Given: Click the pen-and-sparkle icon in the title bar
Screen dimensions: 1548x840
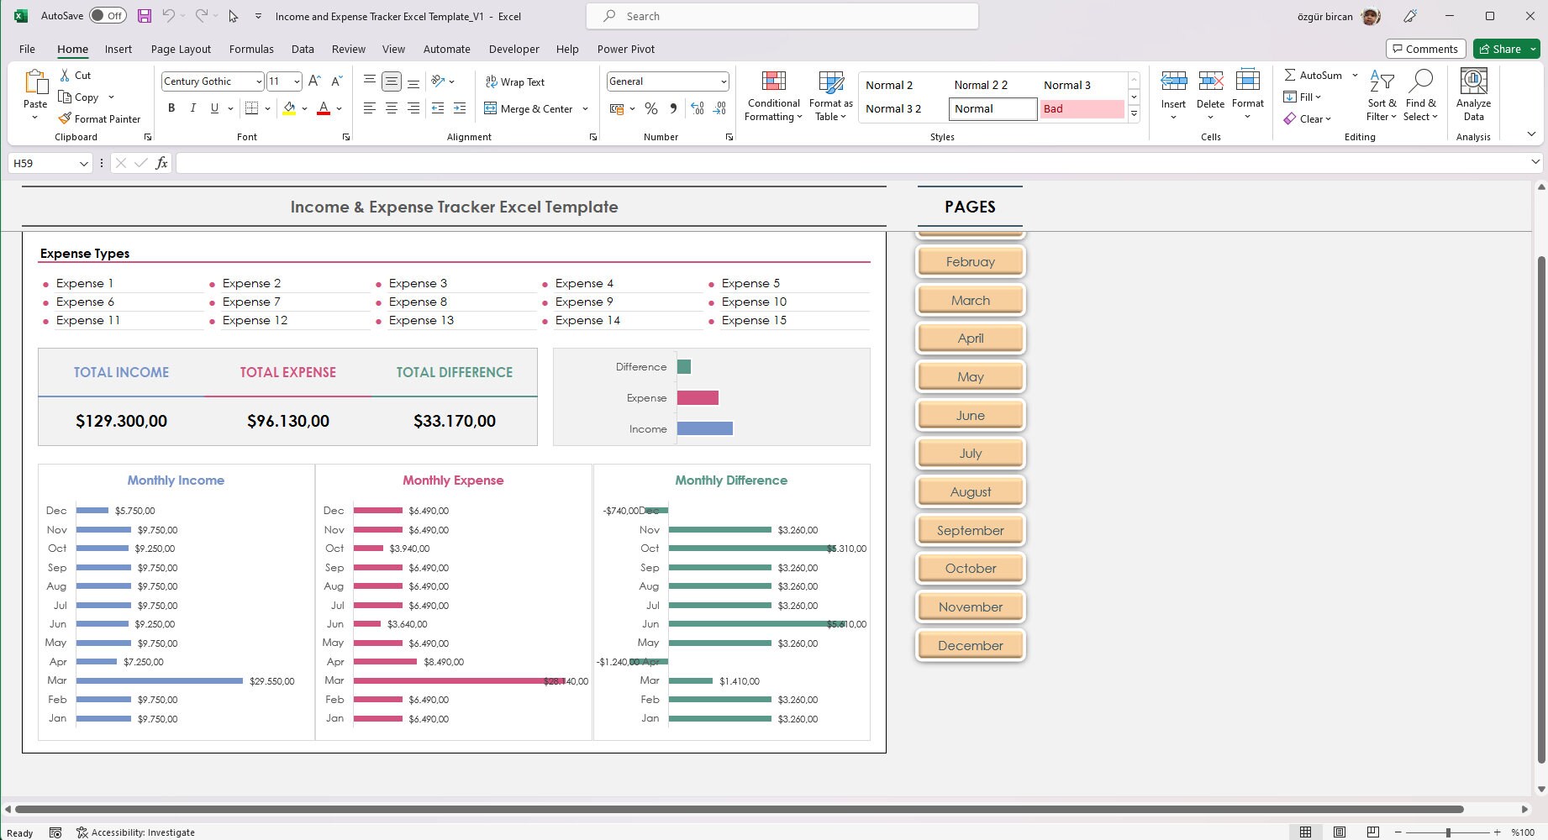Looking at the screenshot, I should 1410,16.
